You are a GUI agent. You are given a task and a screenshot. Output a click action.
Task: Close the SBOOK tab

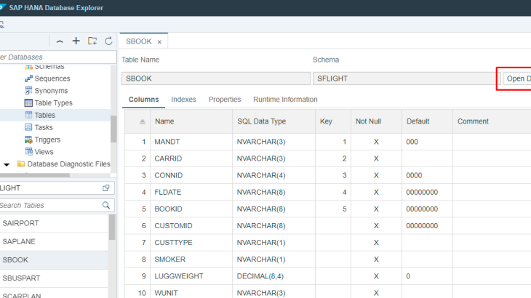(159, 42)
